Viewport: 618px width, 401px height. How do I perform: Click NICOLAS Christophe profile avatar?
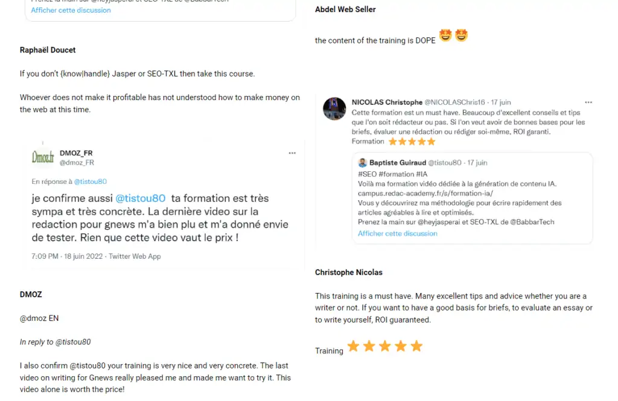(x=334, y=109)
